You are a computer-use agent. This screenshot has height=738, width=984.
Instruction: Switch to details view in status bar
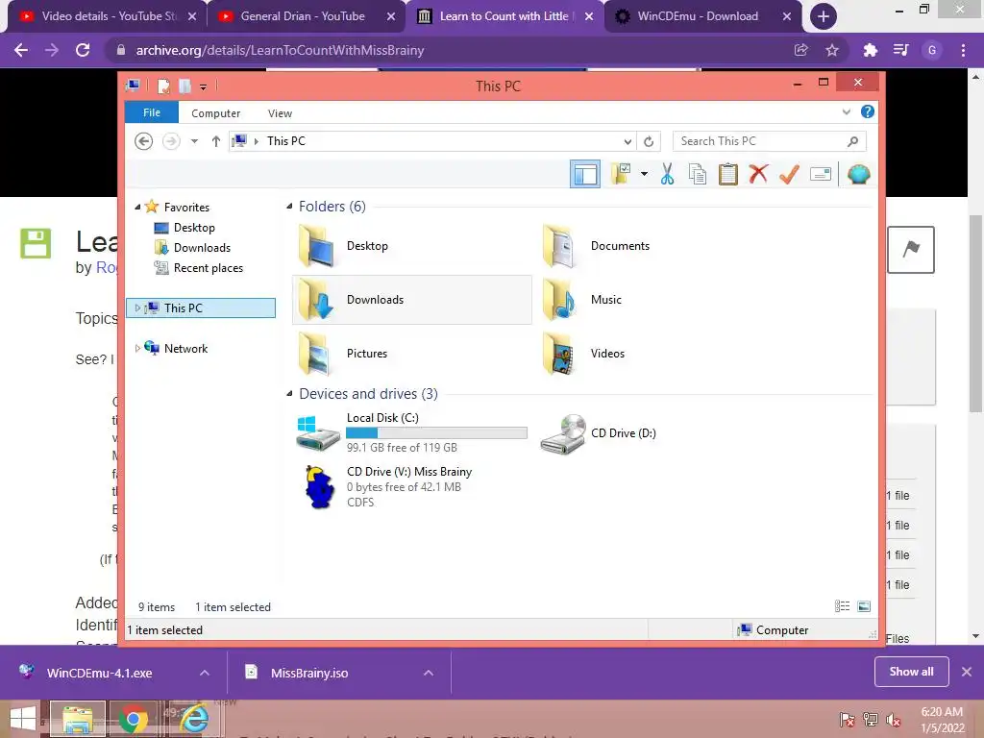[x=842, y=606]
